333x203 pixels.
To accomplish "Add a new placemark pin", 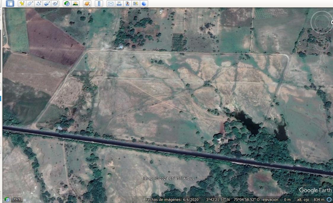I will pos(22,4).
